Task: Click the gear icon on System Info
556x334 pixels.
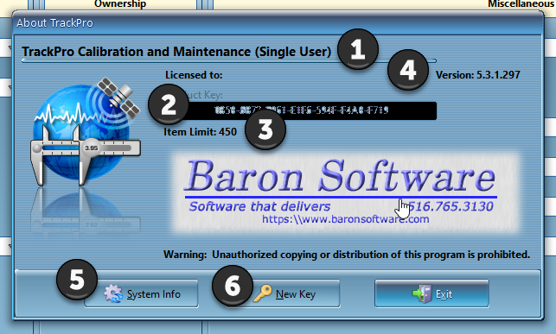Action: pyautogui.click(x=113, y=294)
